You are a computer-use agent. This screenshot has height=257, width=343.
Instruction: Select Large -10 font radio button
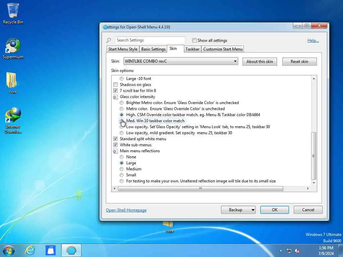(122, 79)
